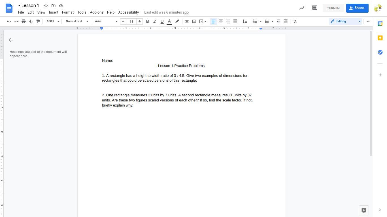Set right text alignment

(x=228, y=21)
